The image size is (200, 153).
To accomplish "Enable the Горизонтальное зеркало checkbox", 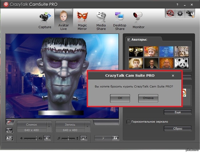I will tap(129, 122).
